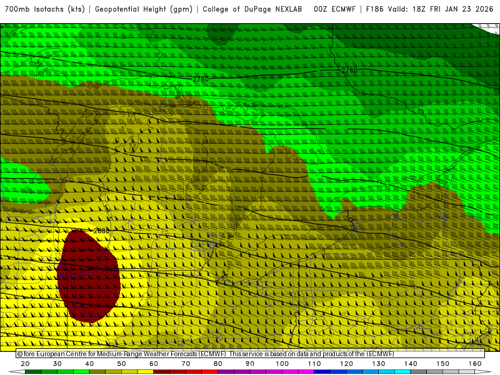Click the '00Z ECMWF' model run label
This screenshot has height=375, width=500.
(x=334, y=9)
